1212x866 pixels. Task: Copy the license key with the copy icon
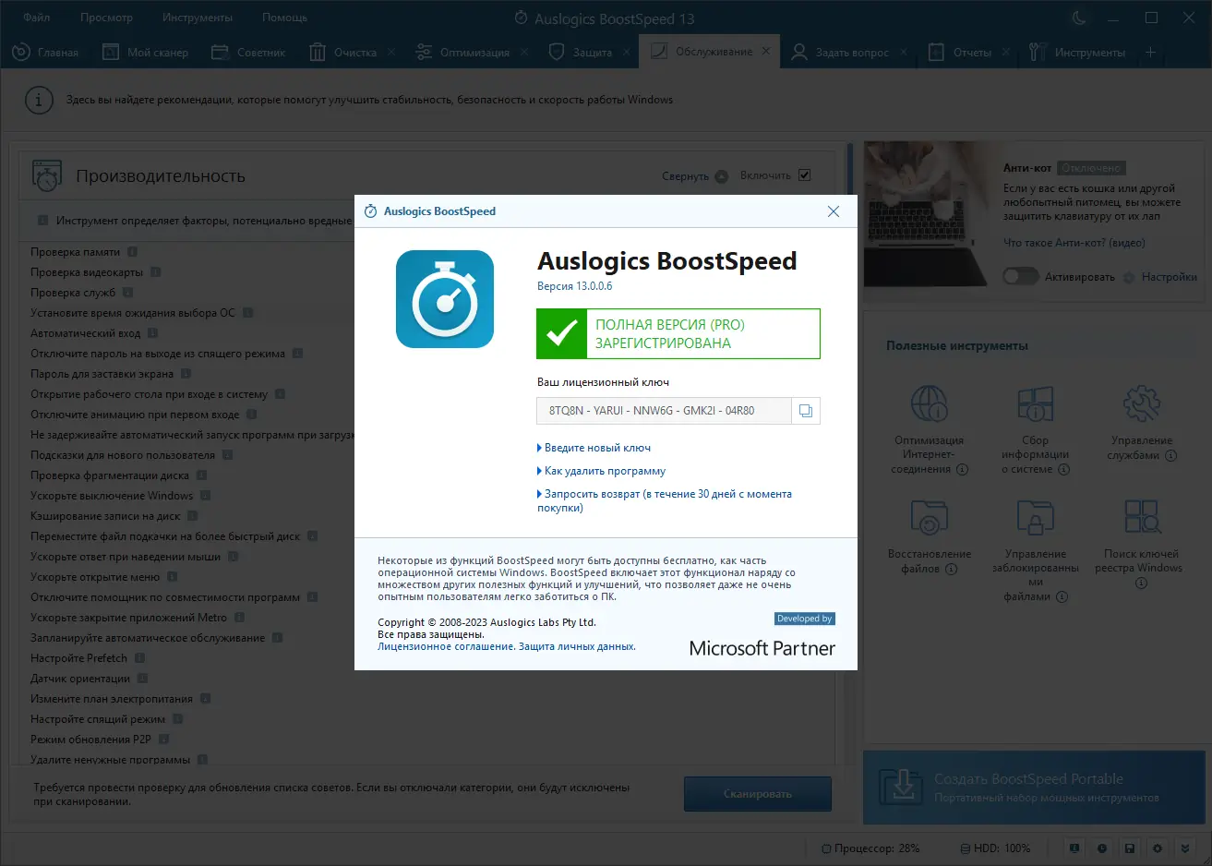click(x=805, y=411)
